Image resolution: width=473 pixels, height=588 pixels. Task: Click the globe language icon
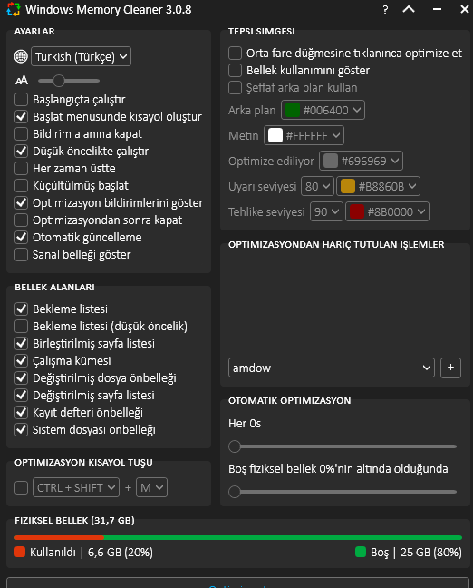21,56
